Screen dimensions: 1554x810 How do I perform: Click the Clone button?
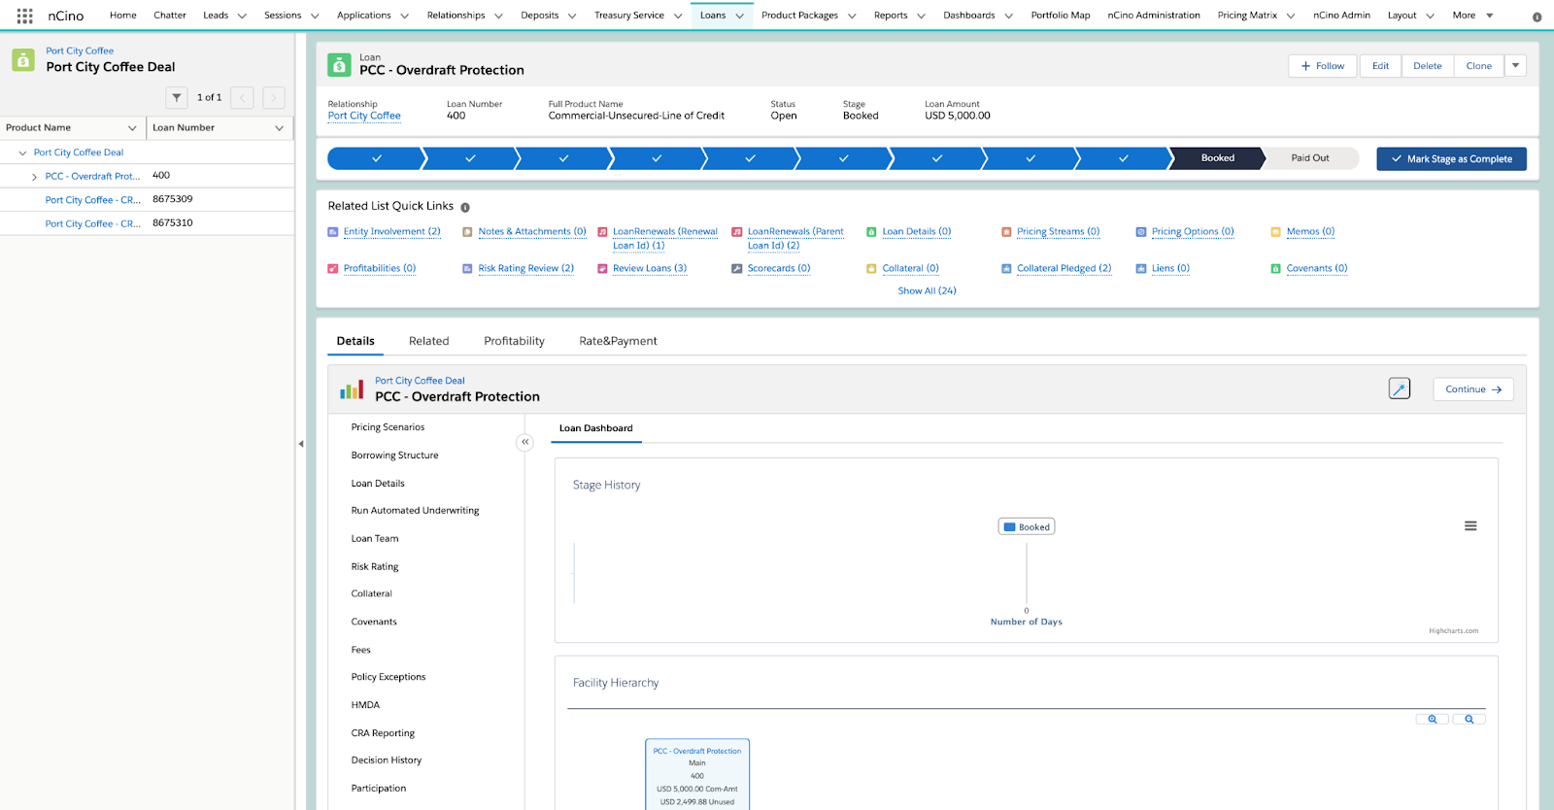coord(1478,66)
